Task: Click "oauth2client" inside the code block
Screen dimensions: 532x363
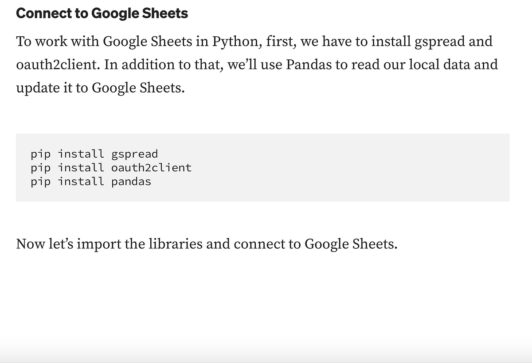Action: tap(152, 168)
